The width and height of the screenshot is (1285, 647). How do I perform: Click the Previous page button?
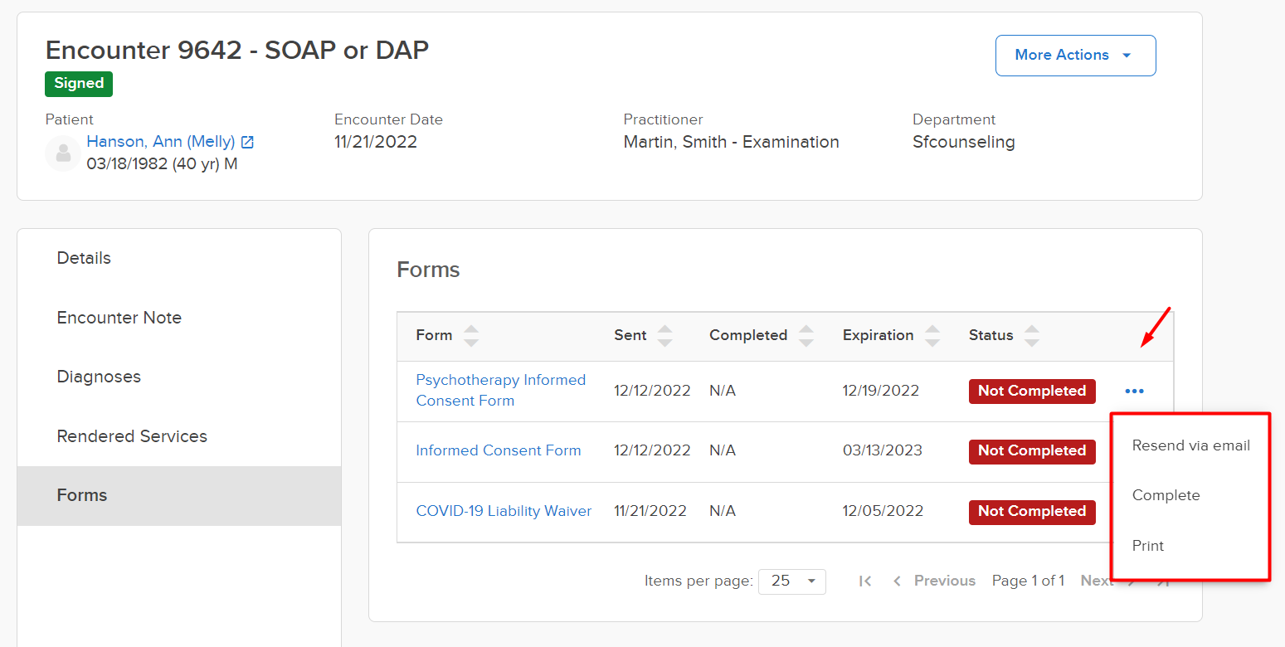coord(934,581)
